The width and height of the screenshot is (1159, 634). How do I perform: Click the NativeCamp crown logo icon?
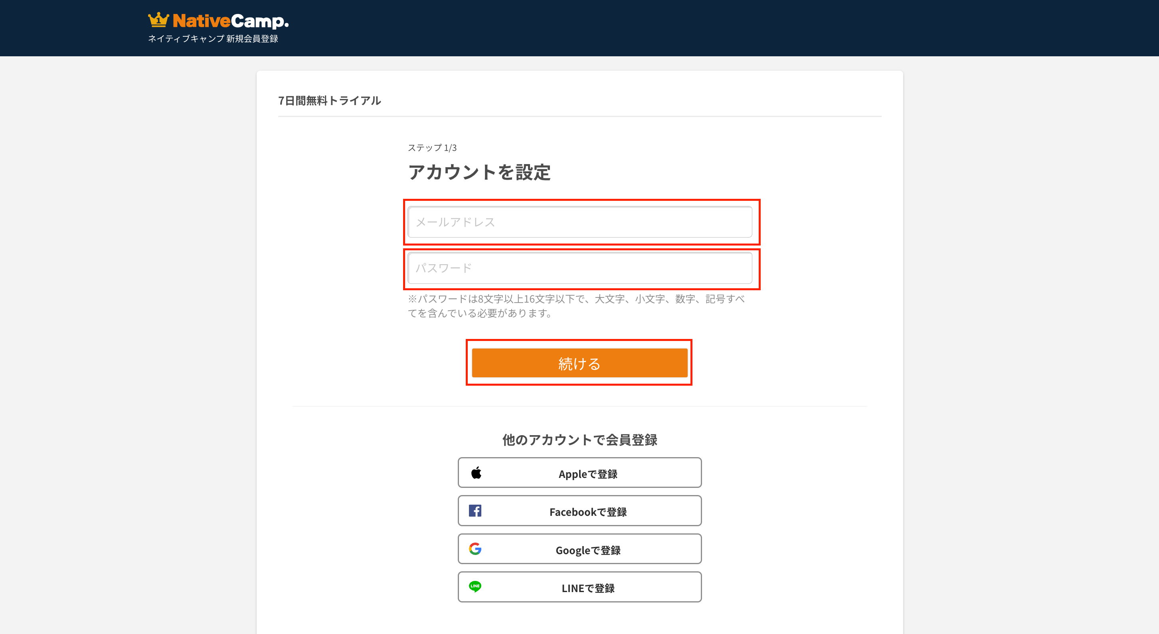pyautogui.click(x=158, y=20)
